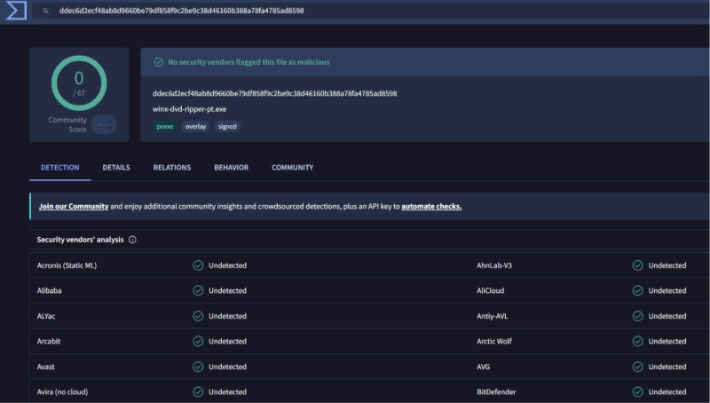The height and width of the screenshot is (403, 710).
Task: Click the search magnifier icon
Action: tap(46, 11)
